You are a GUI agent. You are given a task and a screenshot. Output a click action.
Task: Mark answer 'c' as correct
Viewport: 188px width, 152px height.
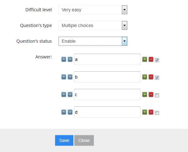[x=157, y=95]
